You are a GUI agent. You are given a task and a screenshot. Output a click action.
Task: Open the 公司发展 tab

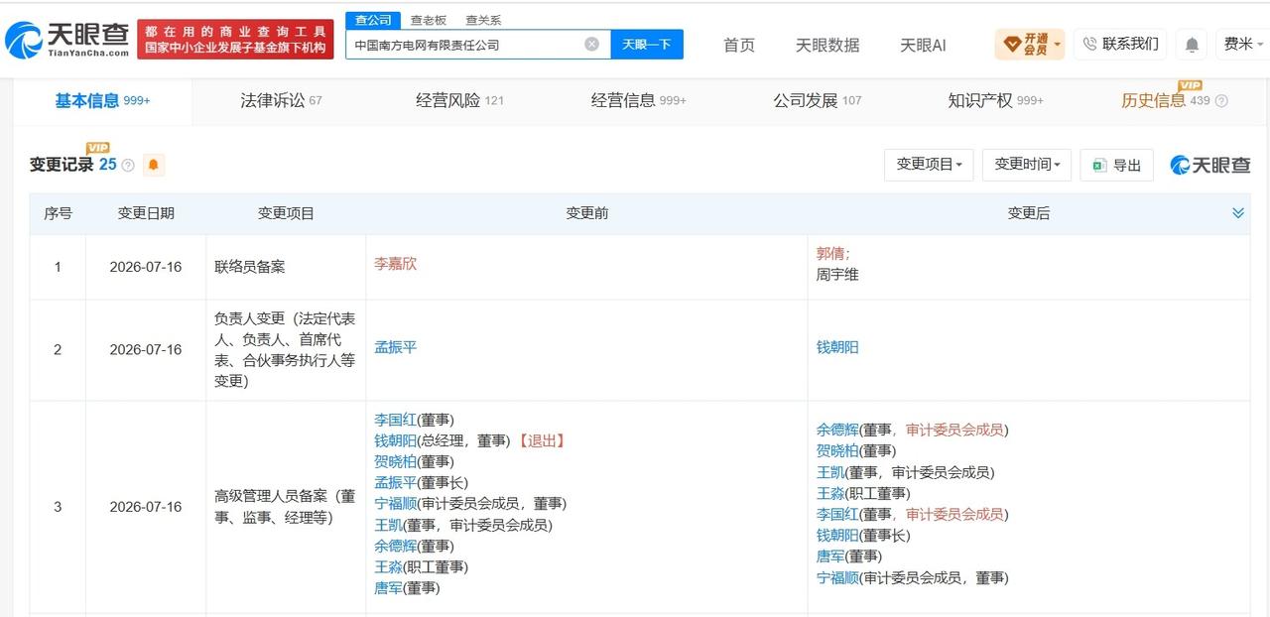[x=818, y=100]
